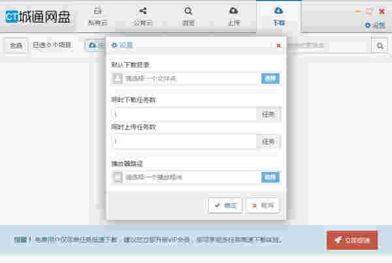Click the icon in player path row
Image resolution: width=392 pixels, height=263 pixels.
coord(117,177)
